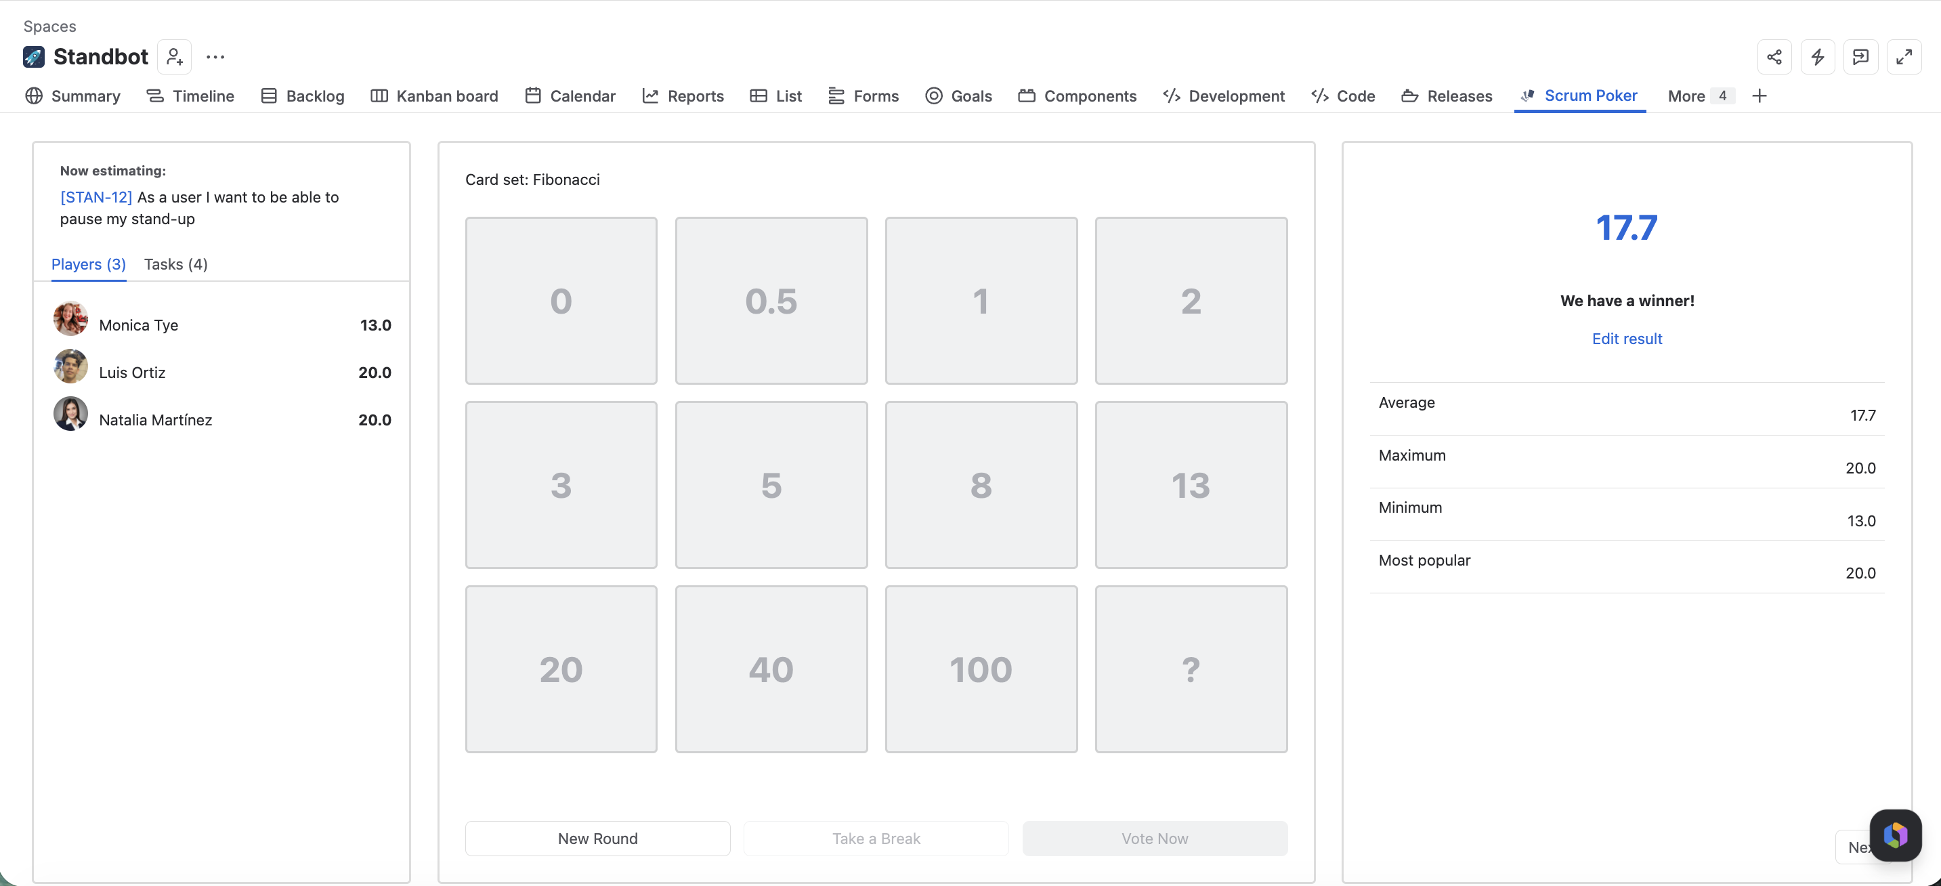Choose the 100 point card

coord(981,669)
